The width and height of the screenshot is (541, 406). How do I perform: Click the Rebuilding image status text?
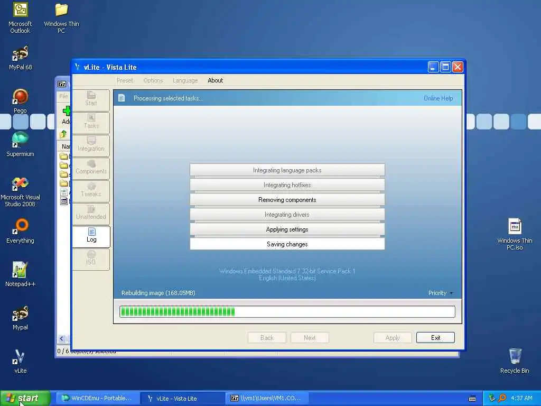[x=158, y=293]
